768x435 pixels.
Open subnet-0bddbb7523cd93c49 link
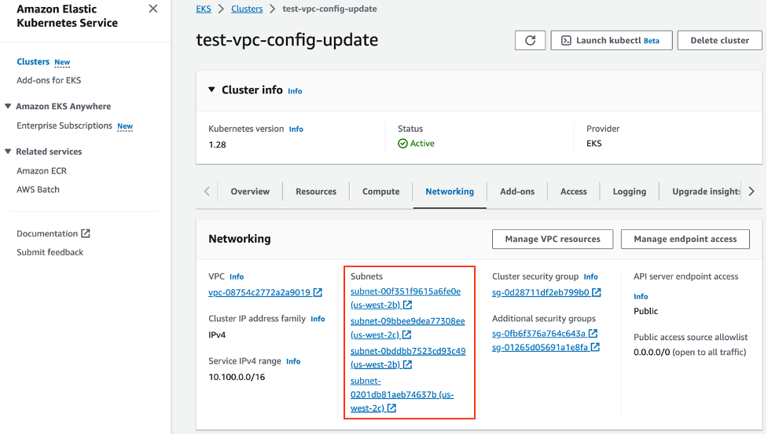point(408,351)
